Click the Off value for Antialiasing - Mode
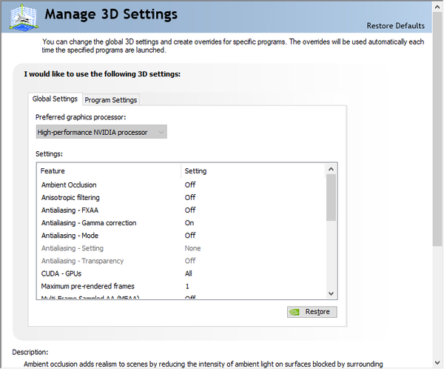The height and width of the screenshot is (369, 444). [190, 236]
